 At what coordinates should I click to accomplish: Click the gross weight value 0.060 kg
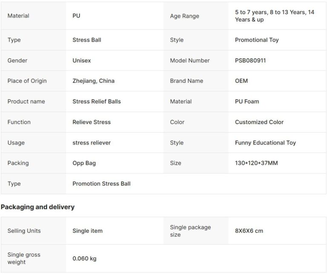[x=84, y=258]
